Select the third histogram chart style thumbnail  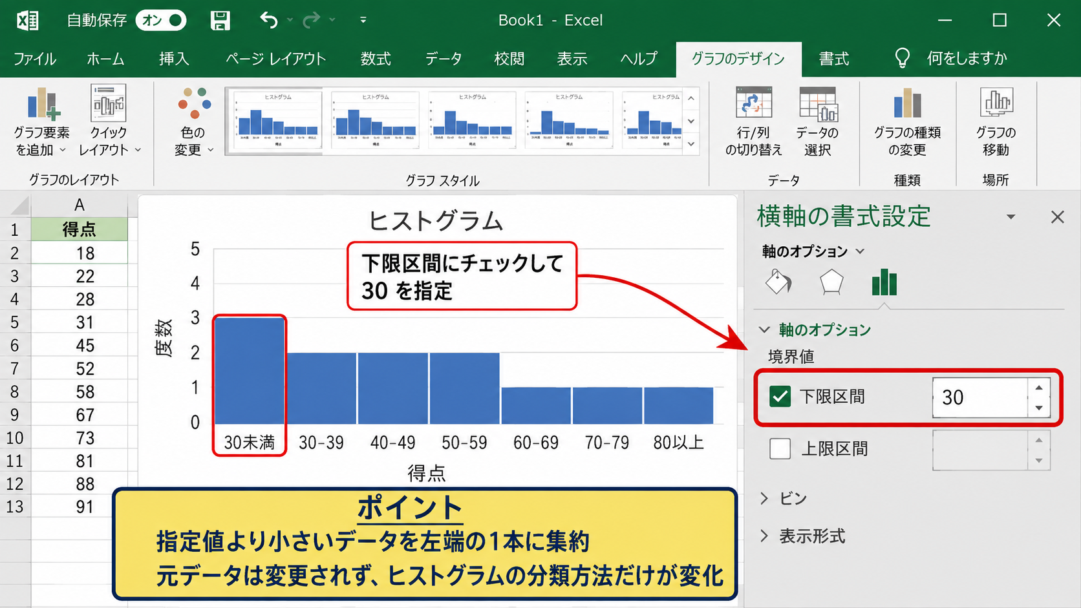(x=473, y=120)
